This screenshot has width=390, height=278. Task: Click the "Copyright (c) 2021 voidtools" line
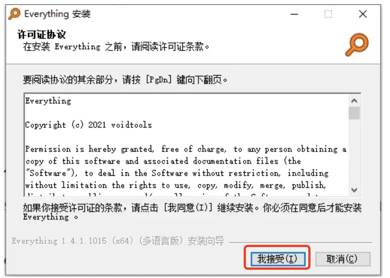click(88, 125)
